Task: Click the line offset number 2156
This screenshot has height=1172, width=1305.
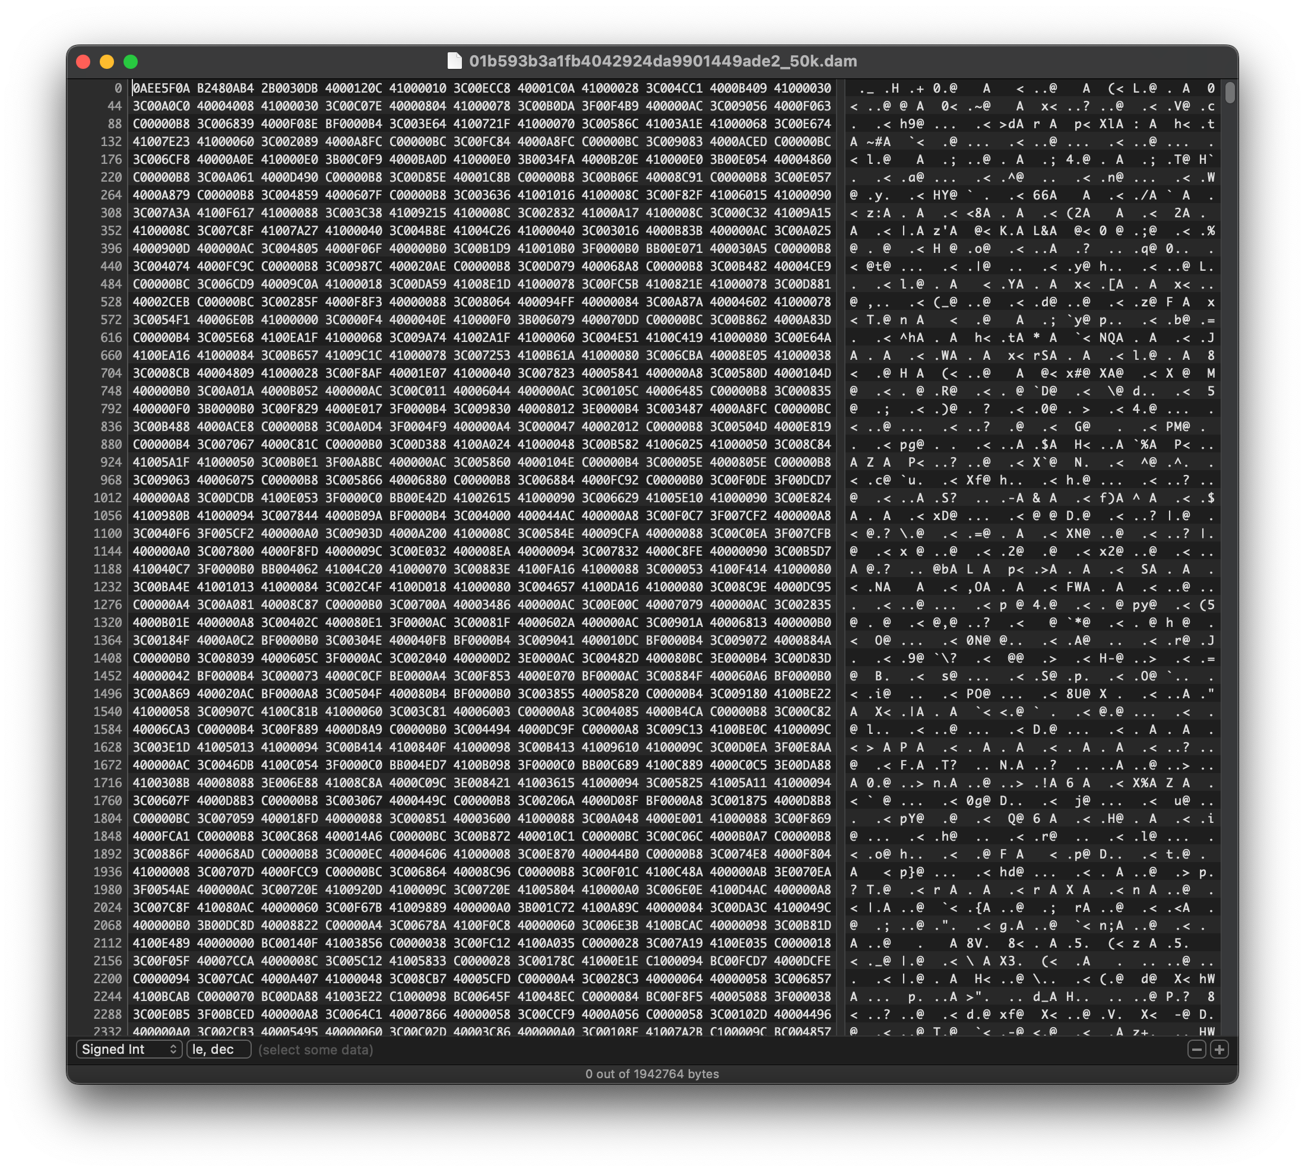Action: 107,961
